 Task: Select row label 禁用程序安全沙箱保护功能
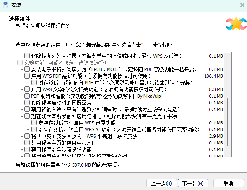[61, 149]
